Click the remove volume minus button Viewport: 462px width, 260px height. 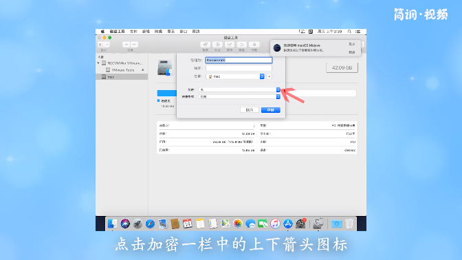coord(134,45)
